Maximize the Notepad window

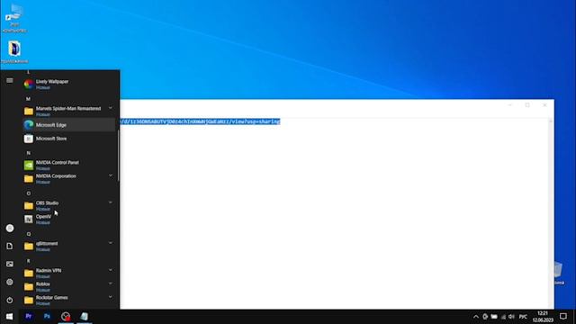click(x=527, y=105)
